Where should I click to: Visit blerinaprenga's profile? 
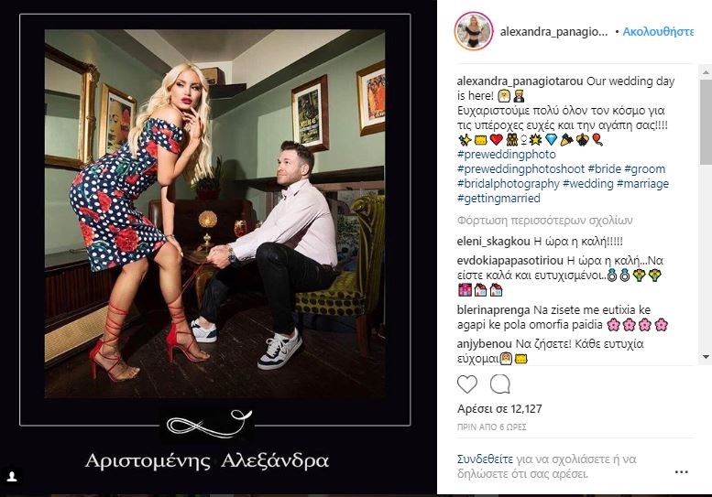493,310
